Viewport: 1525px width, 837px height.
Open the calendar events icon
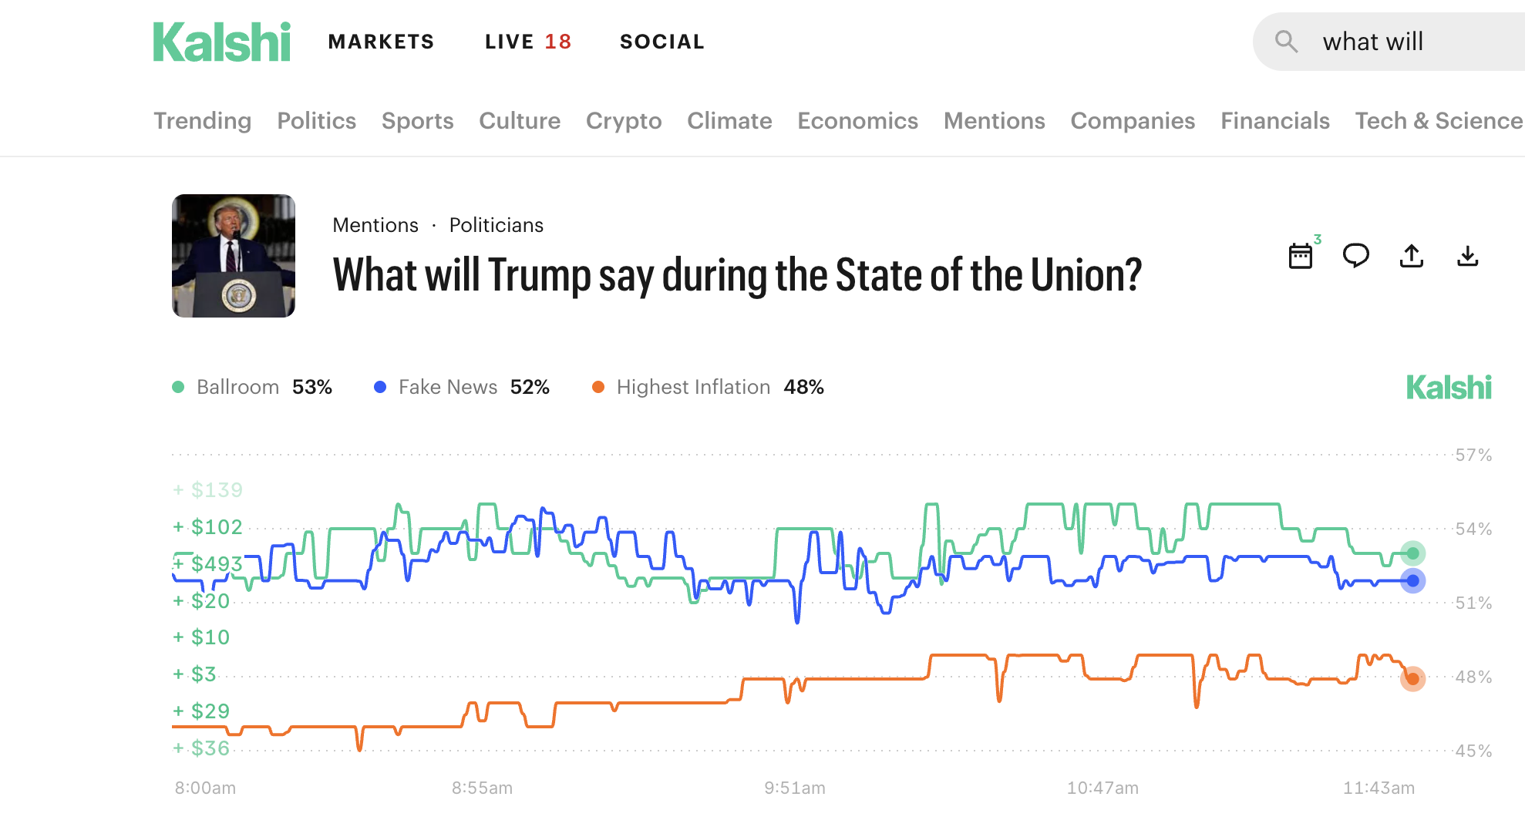tap(1301, 256)
